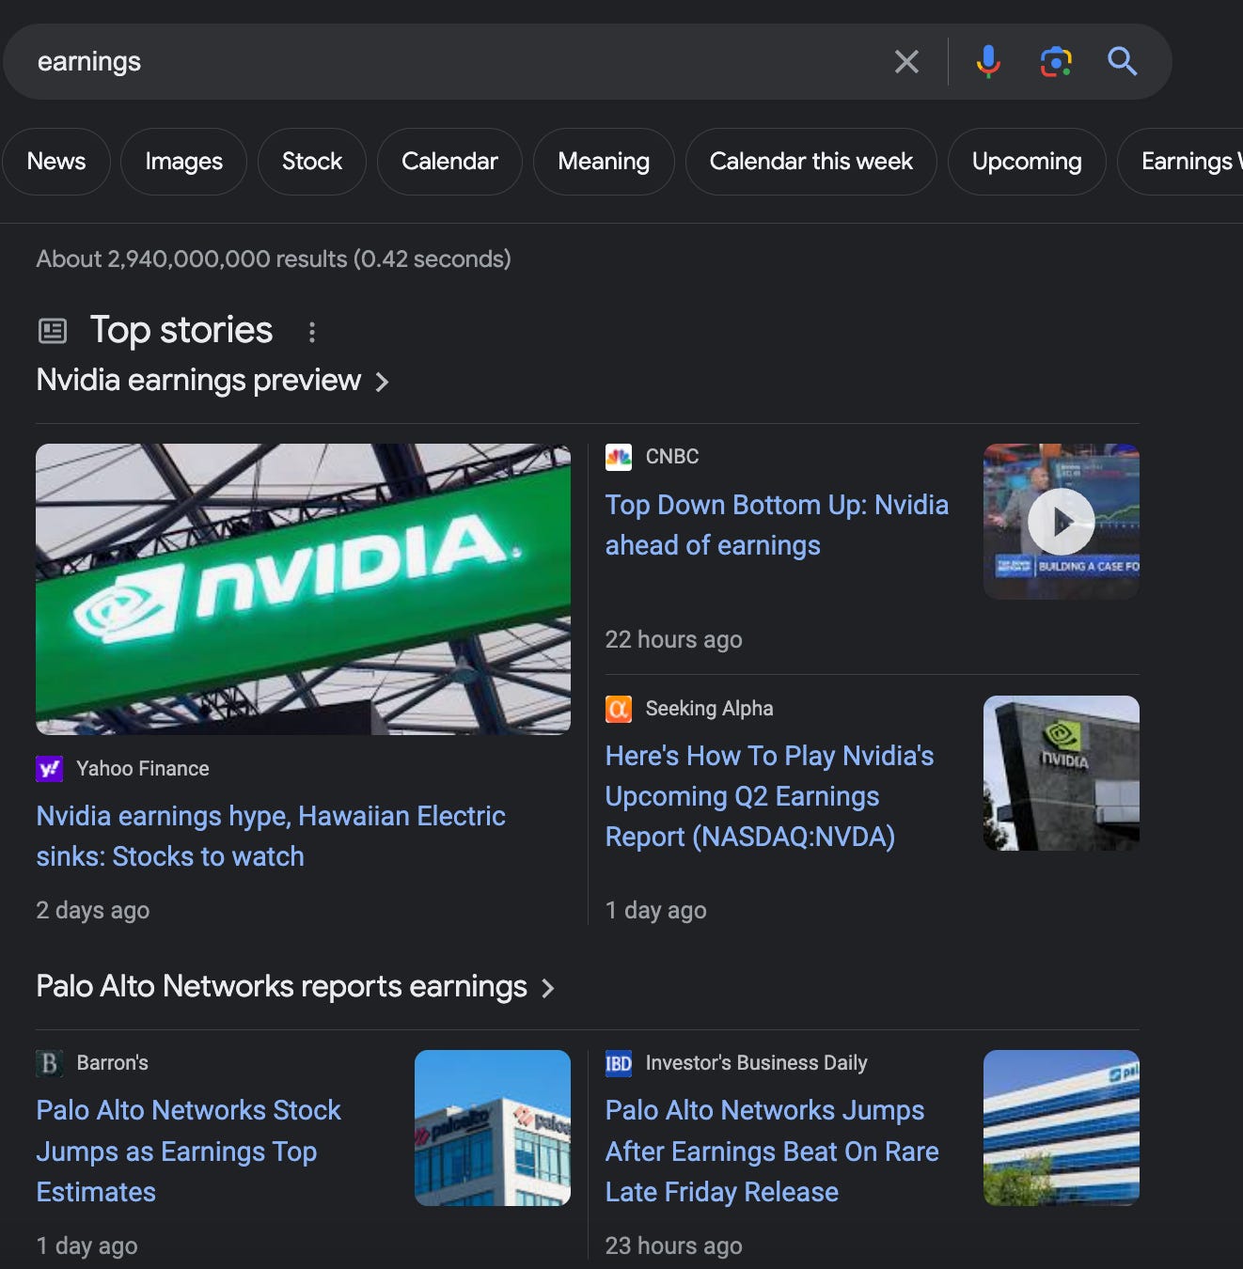Select the Upcoming filter chip

pyautogui.click(x=1027, y=162)
